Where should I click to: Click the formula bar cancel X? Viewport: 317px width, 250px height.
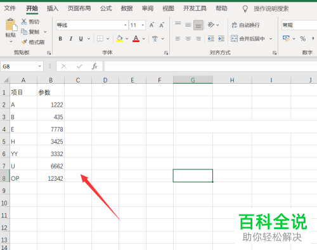(x=64, y=67)
